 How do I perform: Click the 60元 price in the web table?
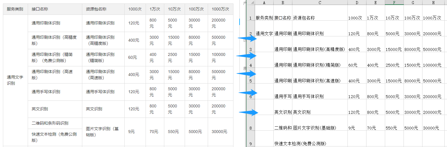[132, 57]
